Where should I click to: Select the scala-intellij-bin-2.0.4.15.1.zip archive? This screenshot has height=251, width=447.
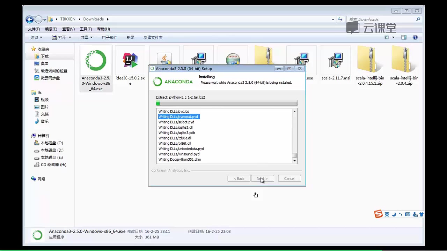[370, 60]
